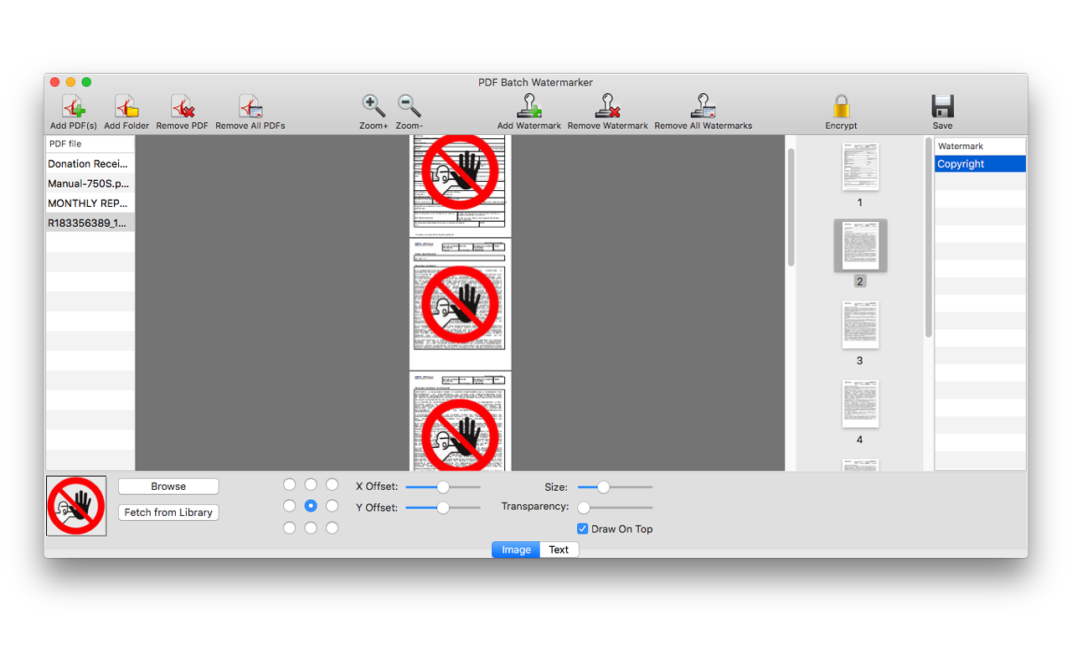This screenshot has height=670, width=1072.
Task: Click the Remove All Watermarks icon
Action: click(703, 106)
